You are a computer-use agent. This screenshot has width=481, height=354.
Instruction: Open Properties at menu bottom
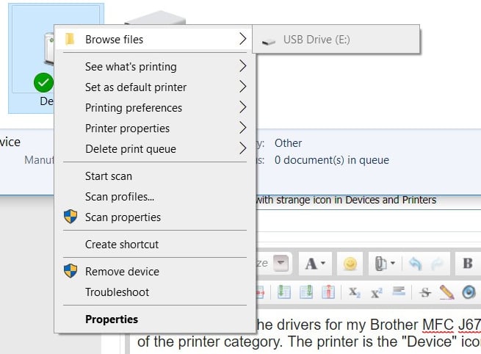112,319
